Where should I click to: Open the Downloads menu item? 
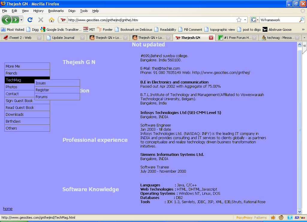[27, 114]
